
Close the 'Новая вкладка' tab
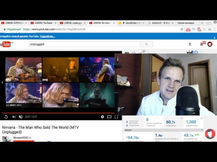pyautogui.click(x=202, y=23)
